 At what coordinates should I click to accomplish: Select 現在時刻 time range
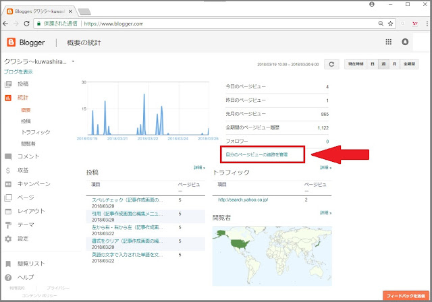pyautogui.click(x=356, y=64)
